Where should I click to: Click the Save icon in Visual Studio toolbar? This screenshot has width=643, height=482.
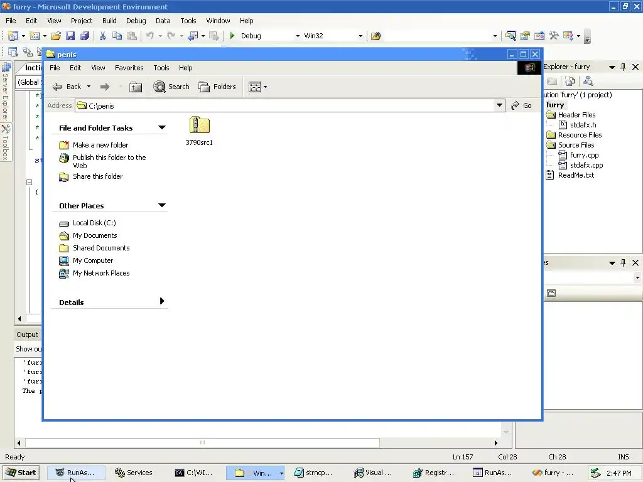click(70, 36)
